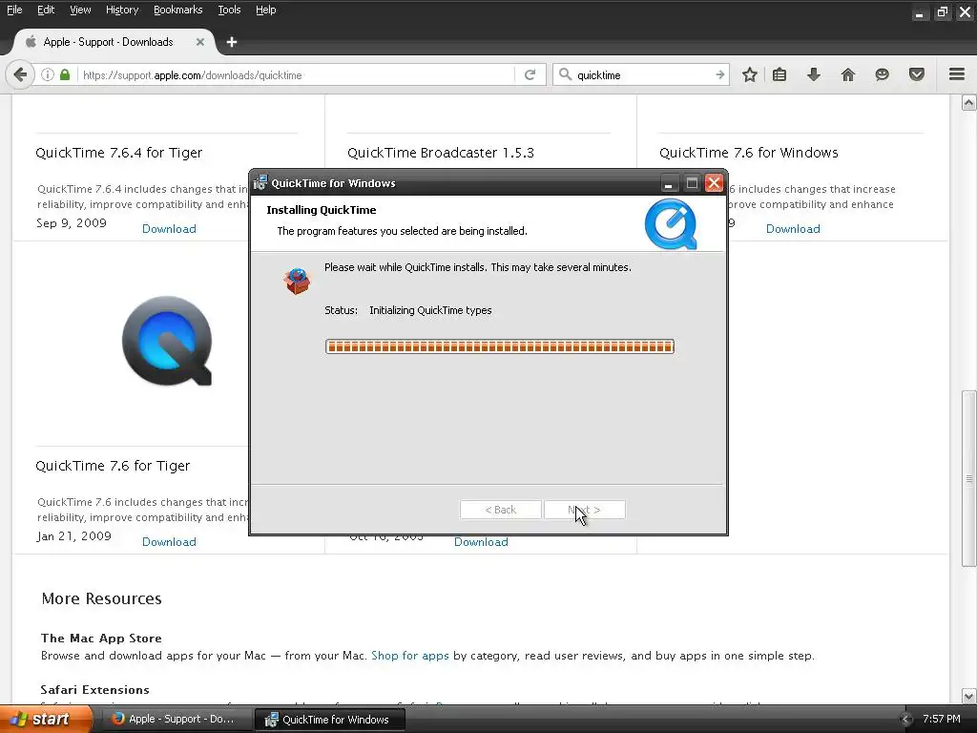This screenshot has width=977, height=733.
Task: Submit search with the arrow icon
Action: coord(719,74)
